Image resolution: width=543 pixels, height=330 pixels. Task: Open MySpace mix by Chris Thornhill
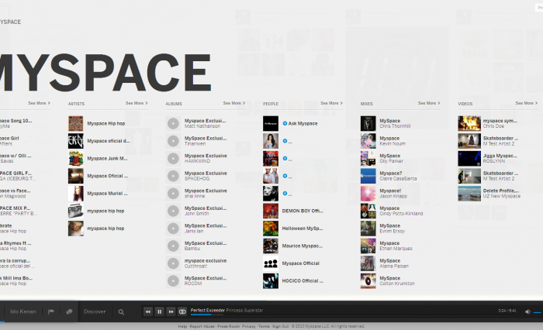[368, 123]
